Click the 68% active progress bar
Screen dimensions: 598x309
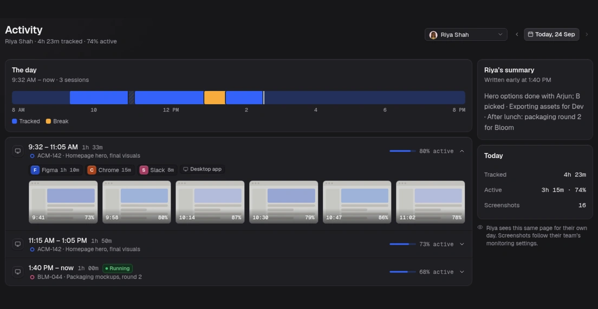pos(402,272)
